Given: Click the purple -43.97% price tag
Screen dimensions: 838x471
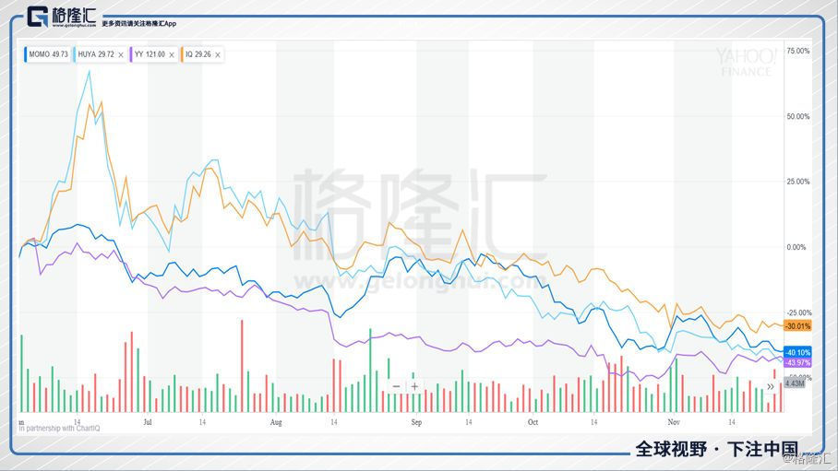Looking at the screenshot, I should (x=797, y=363).
